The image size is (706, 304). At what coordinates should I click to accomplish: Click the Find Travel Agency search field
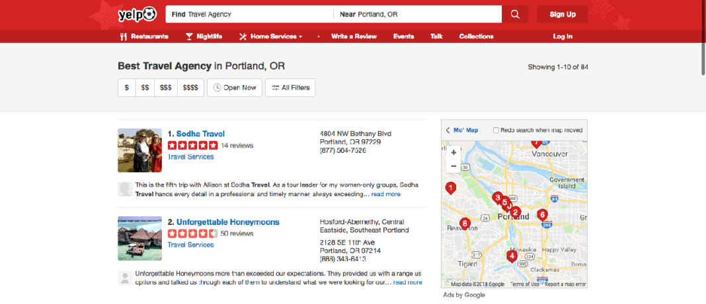(x=249, y=15)
